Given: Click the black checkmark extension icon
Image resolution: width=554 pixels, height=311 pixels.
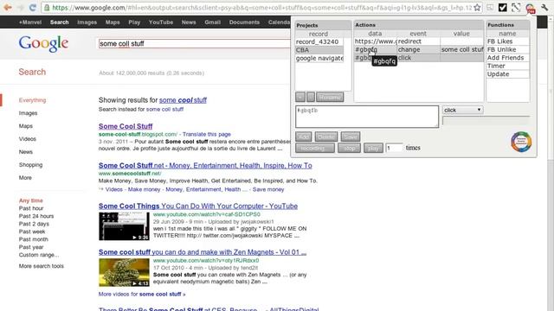Looking at the screenshot, I should [x=502, y=8].
